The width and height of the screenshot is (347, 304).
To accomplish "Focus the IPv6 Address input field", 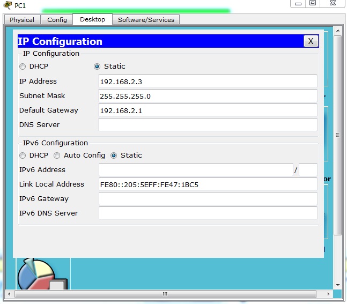I will click(x=196, y=170).
